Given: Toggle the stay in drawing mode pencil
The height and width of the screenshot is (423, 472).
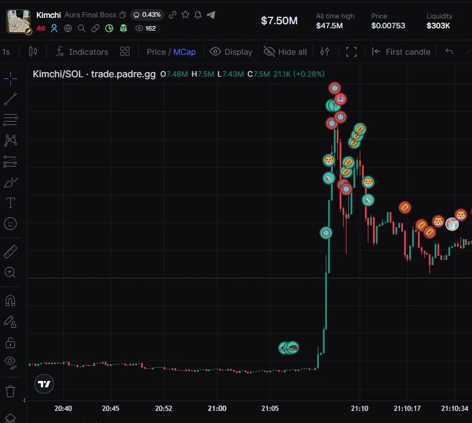Looking at the screenshot, I should [x=10, y=322].
